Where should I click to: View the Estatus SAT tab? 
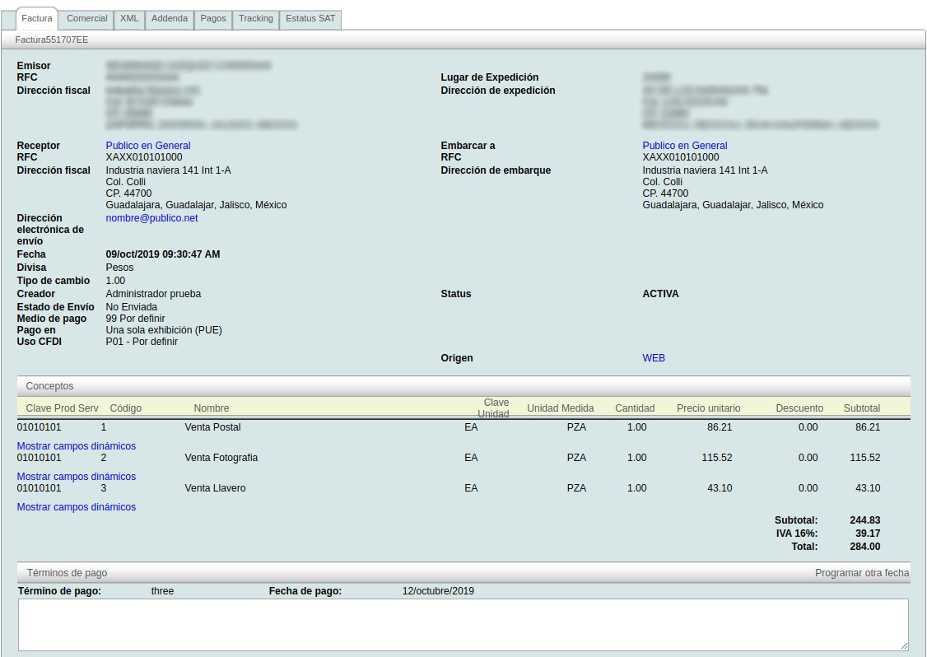tap(310, 19)
